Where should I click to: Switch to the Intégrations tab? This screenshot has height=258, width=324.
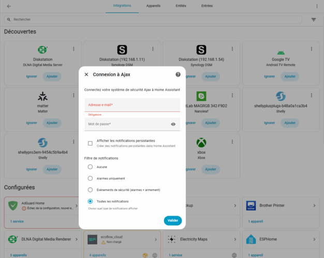click(x=122, y=6)
